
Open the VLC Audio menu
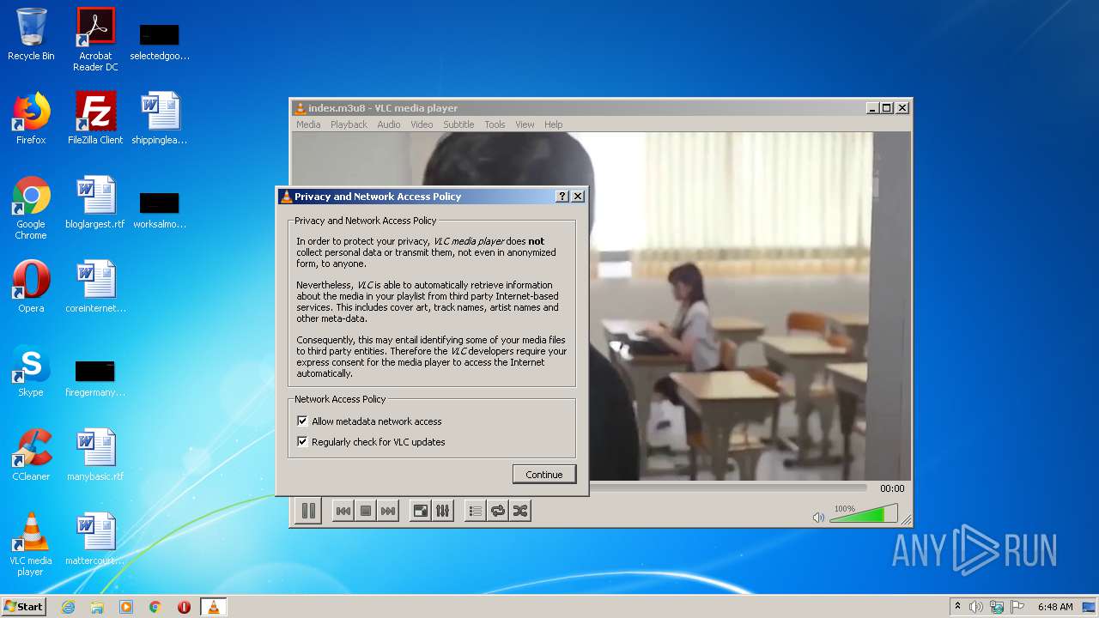click(x=389, y=124)
